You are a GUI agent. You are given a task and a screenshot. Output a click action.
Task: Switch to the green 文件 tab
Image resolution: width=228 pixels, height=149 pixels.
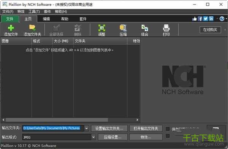(10, 19)
